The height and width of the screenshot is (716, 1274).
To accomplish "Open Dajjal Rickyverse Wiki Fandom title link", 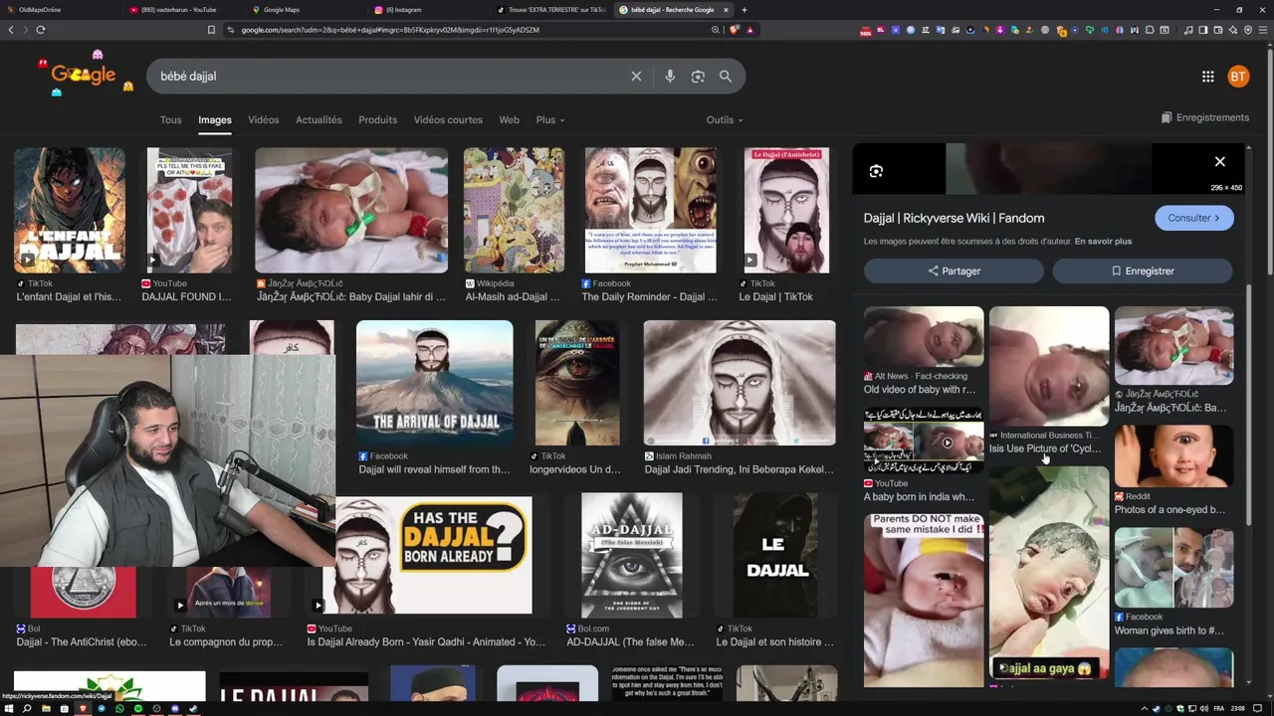I will point(954,218).
